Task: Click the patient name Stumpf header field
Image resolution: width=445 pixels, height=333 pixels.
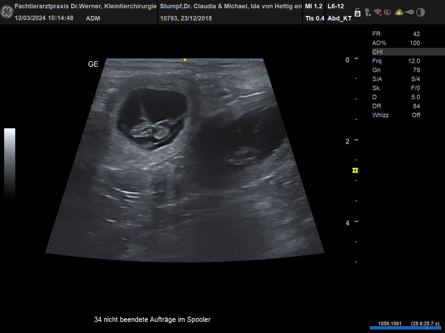Action: click(231, 6)
